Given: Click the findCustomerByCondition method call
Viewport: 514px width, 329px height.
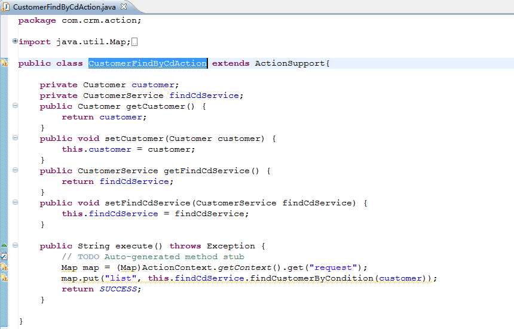Looking at the screenshot, I should pyautogui.click(x=311, y=278).
